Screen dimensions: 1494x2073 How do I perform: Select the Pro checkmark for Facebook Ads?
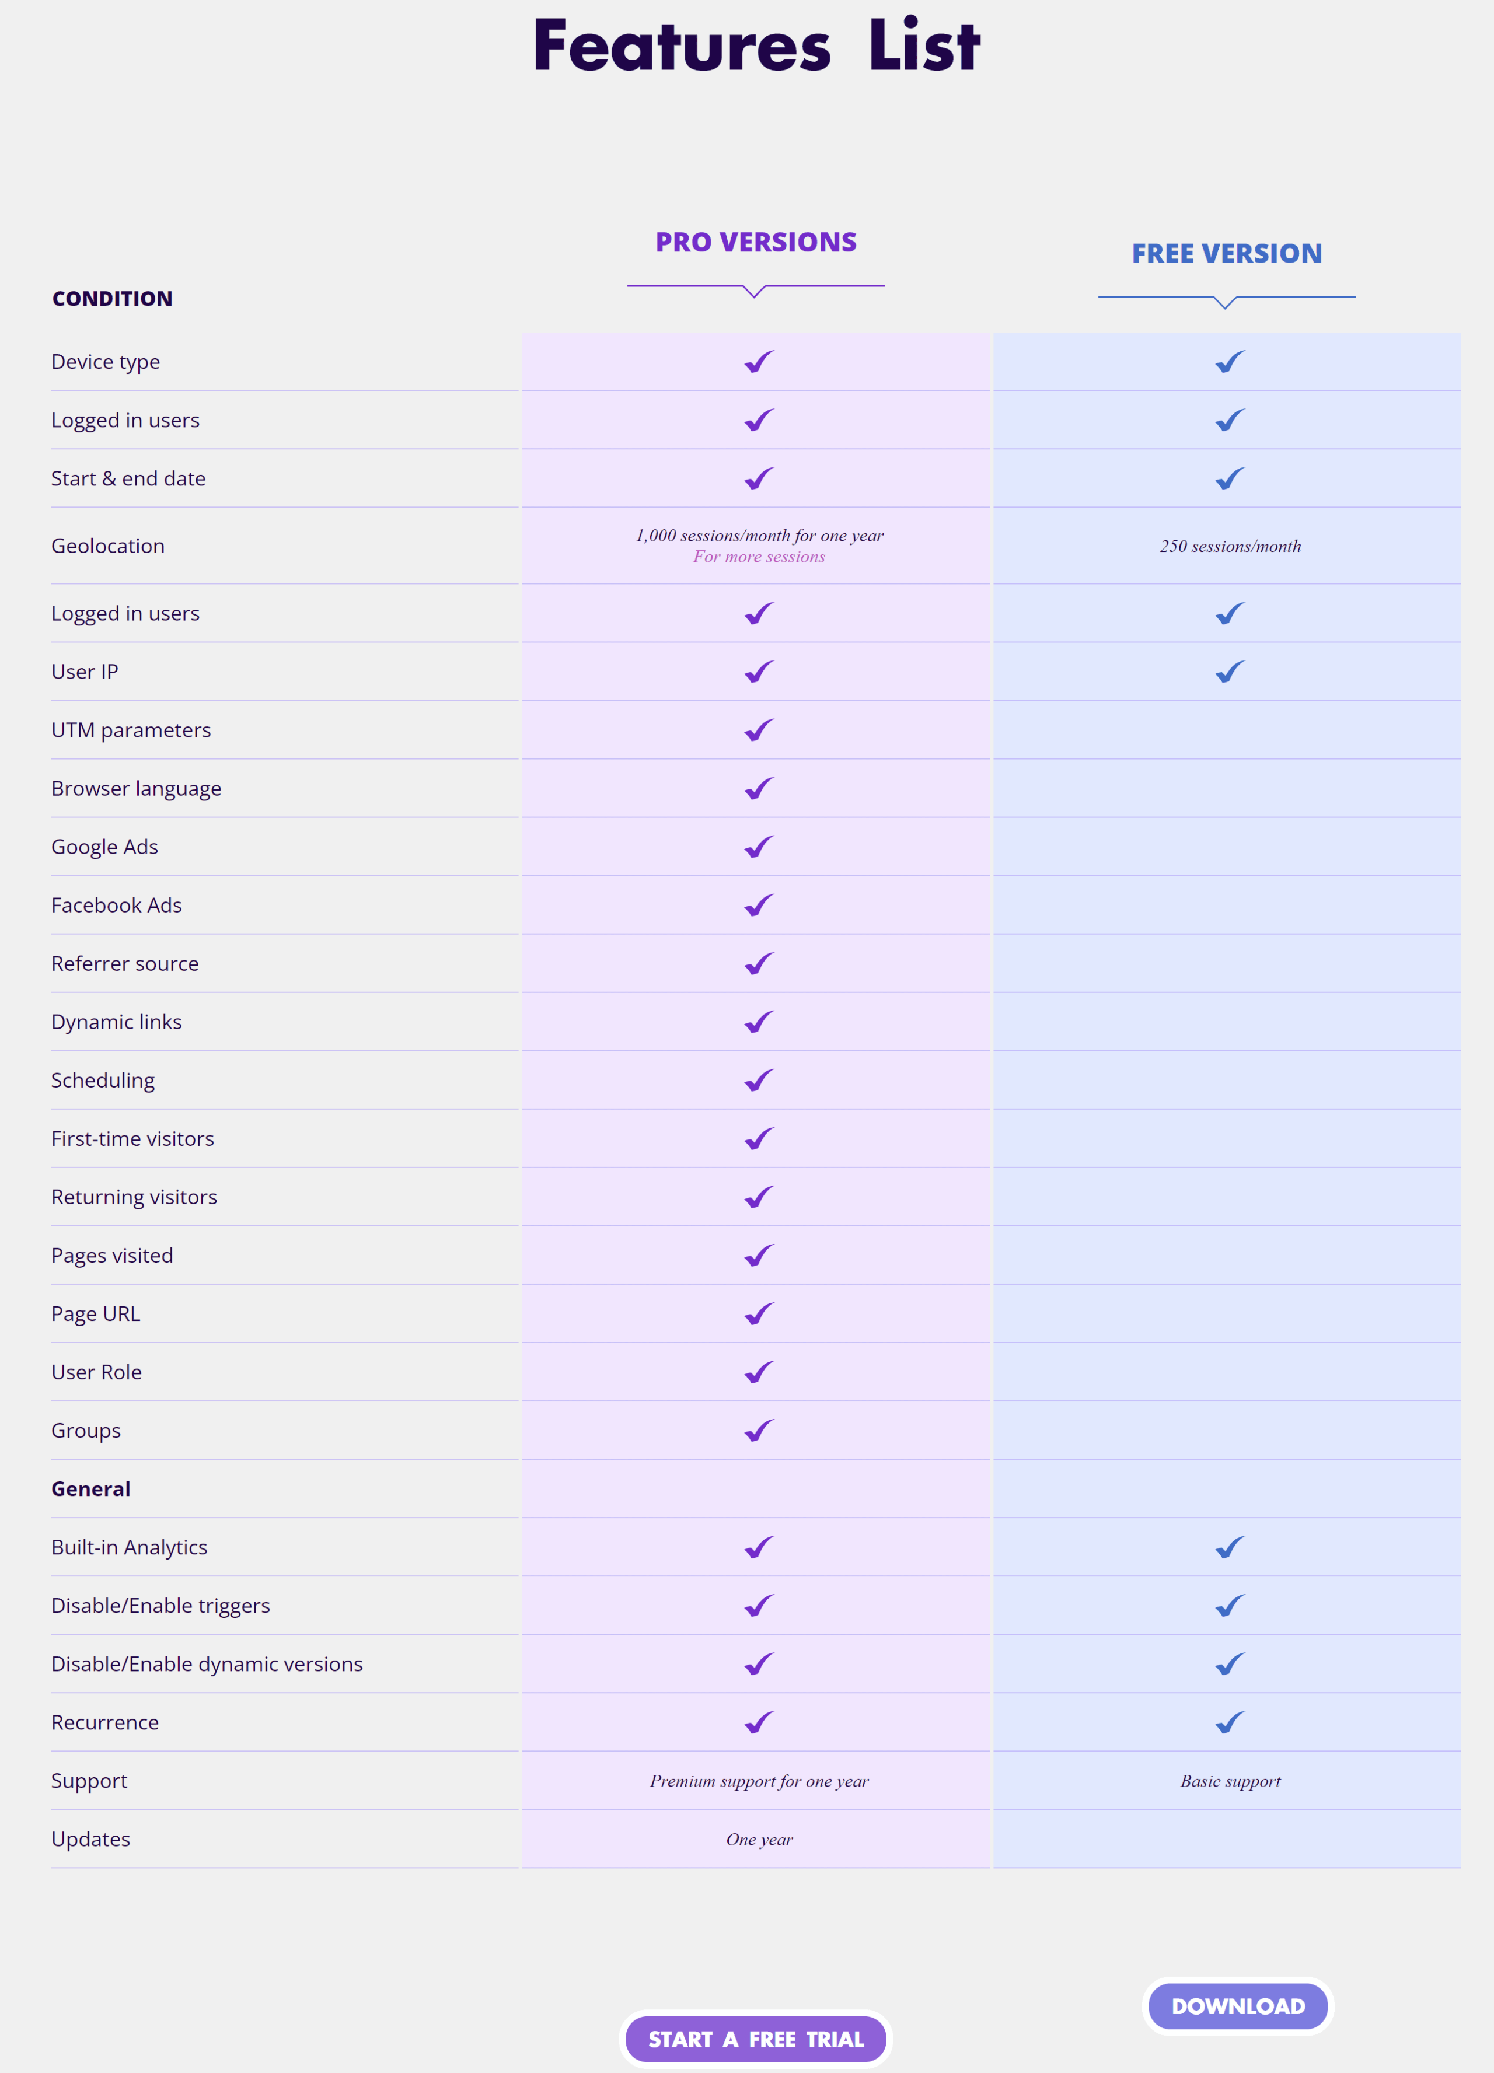click(x=756, y=905)
